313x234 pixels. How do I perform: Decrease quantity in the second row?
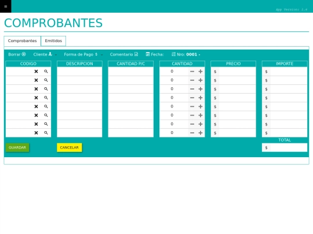pos(192,80)
